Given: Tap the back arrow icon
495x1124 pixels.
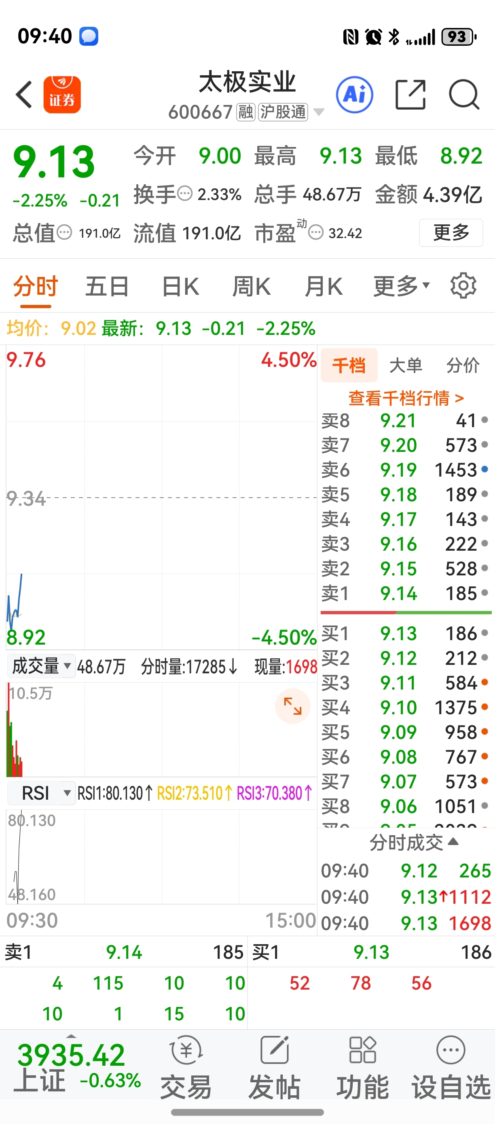Looking at the screenshot, I should (x=24, y=94).
